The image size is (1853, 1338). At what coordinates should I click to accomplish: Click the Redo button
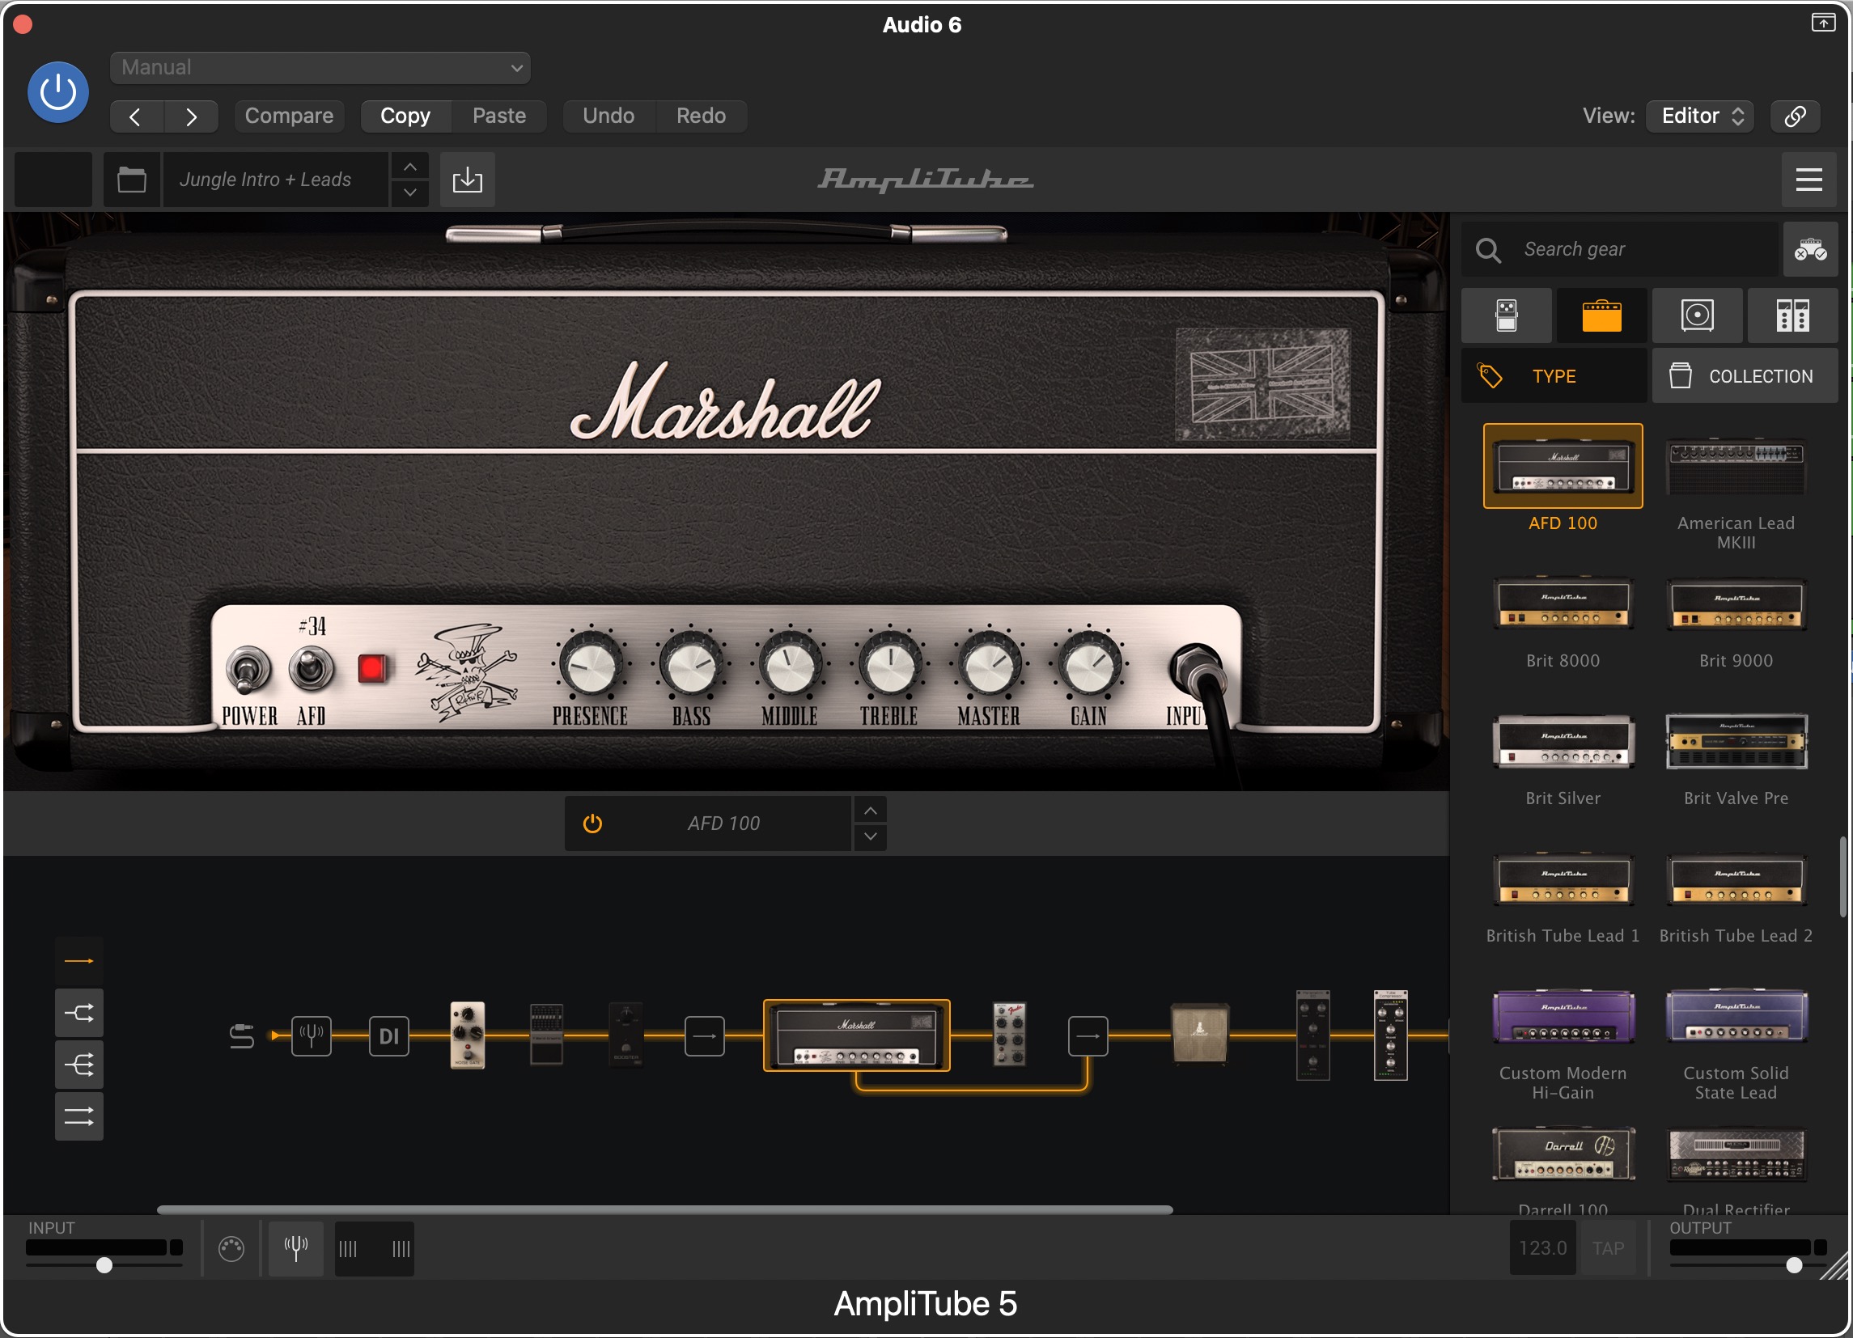(701, 116)
